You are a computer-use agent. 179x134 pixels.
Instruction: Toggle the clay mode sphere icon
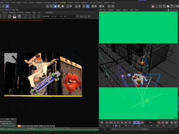19,16
